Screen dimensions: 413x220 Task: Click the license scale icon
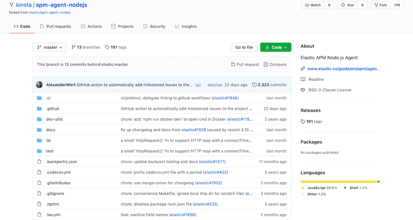303,90
